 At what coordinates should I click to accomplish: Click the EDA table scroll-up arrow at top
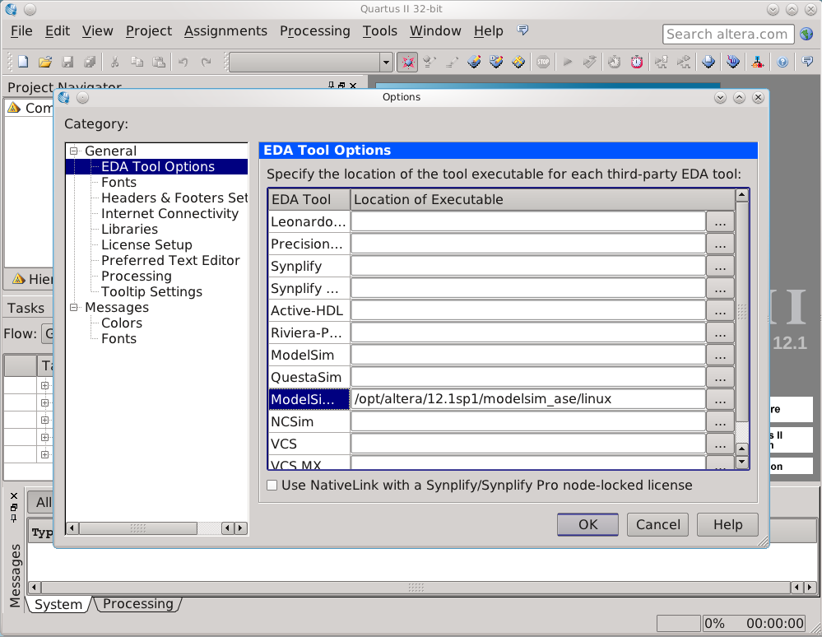tap(742, 196)
